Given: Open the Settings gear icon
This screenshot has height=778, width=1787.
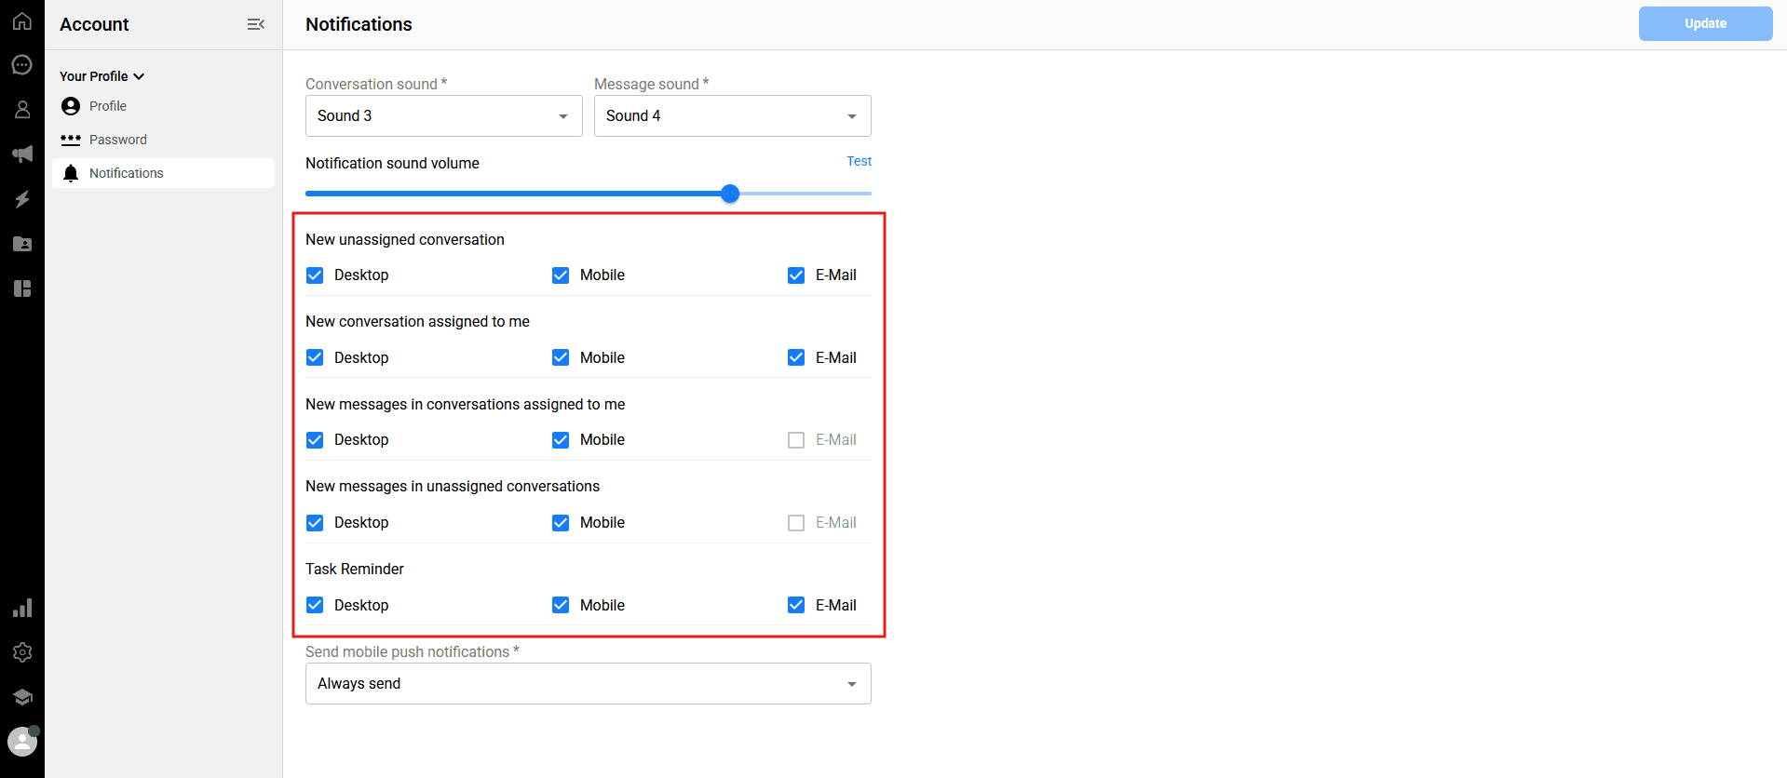Looking at the screenshot, I should coord(22,652).
